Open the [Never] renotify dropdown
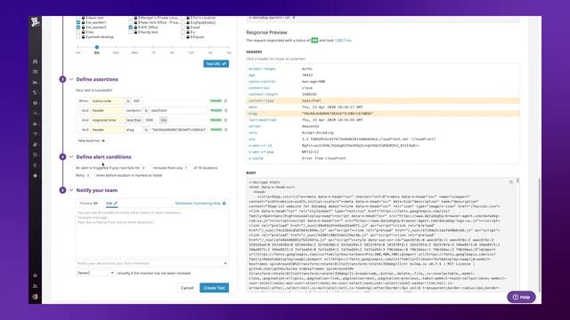 (x=95, y=273)
